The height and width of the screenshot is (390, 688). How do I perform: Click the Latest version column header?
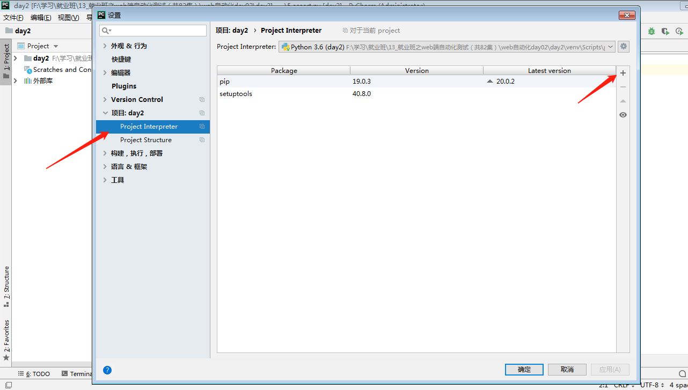(550, 71)
